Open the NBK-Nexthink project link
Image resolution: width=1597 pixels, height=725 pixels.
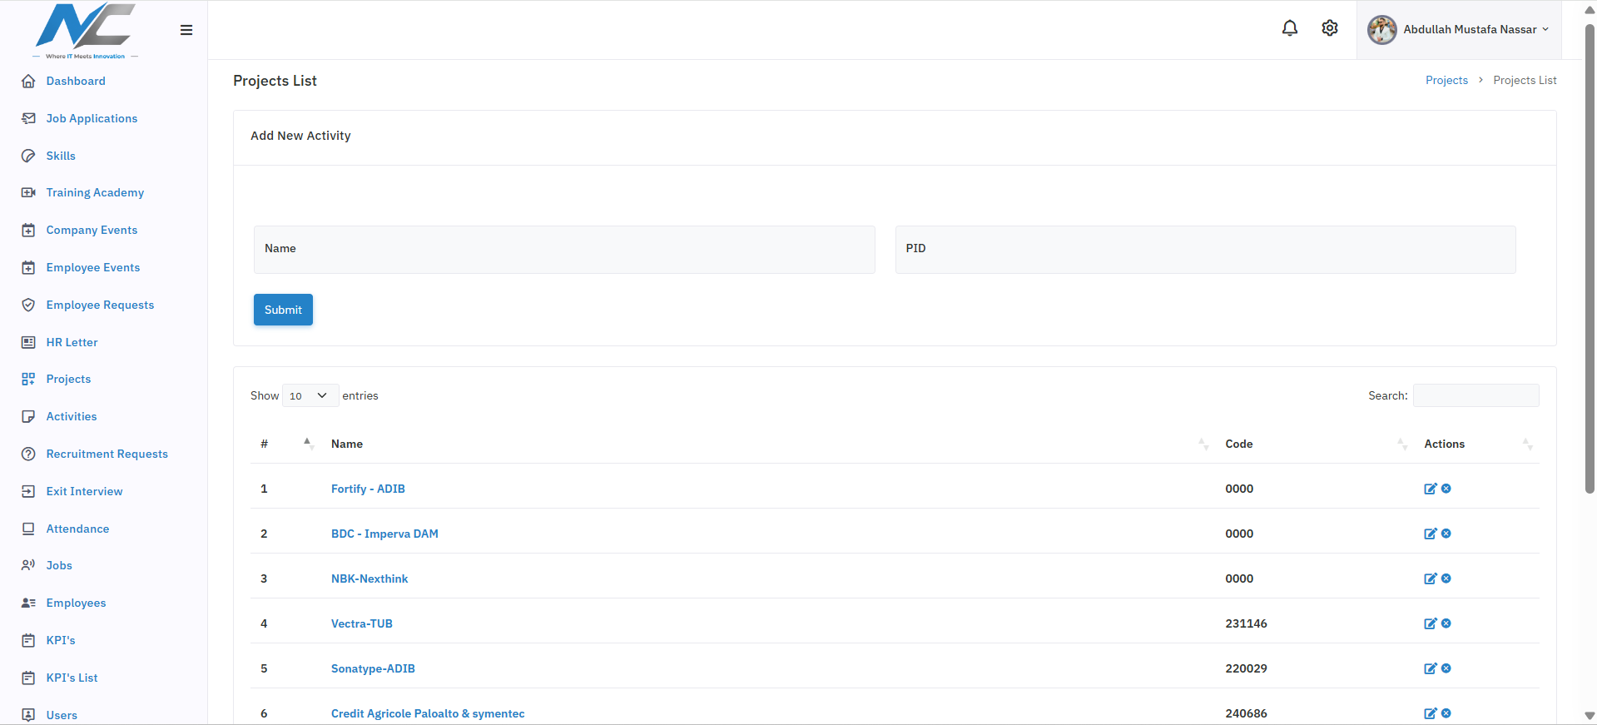click(369, 579)
